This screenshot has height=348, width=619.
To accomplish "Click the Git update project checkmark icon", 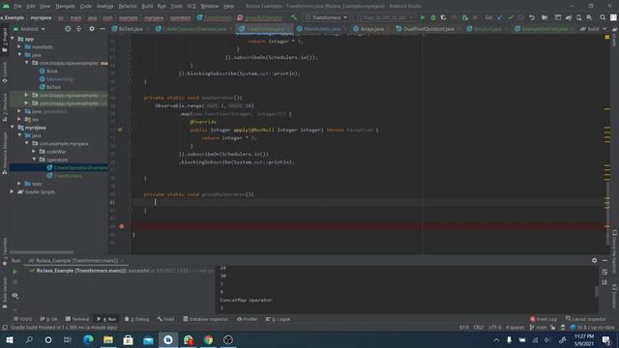I will point(500,17).
